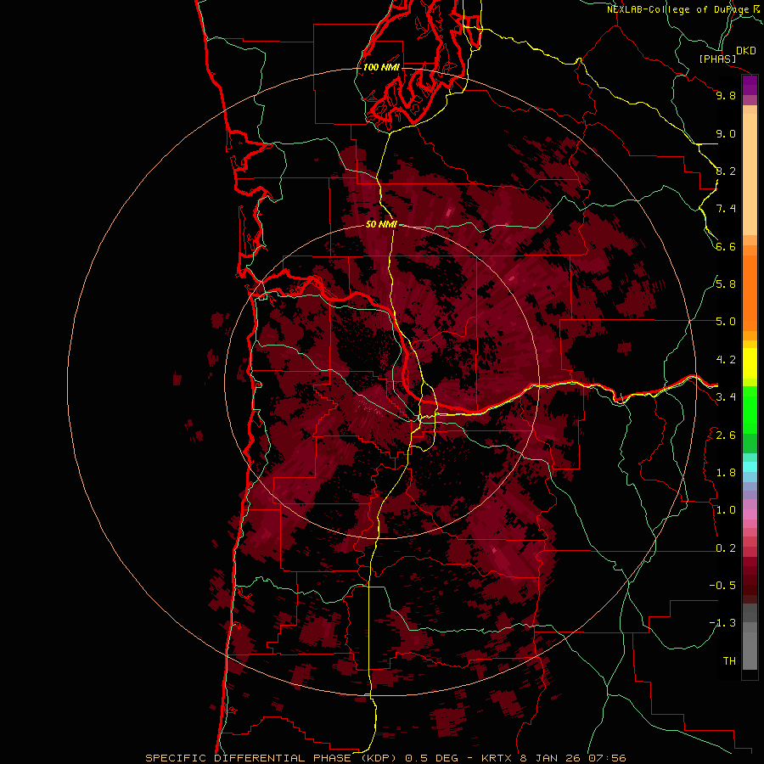Image resolution: width=764 pixels, height=764 pixels.
Task: Click the 5.0 legend value
Action: [x=726, y=322]
